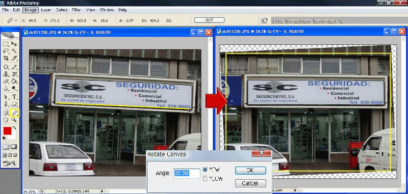This screenshot has height=194, width=408.
Task: Select the Hand tool
Action: (x=6, y=120)
